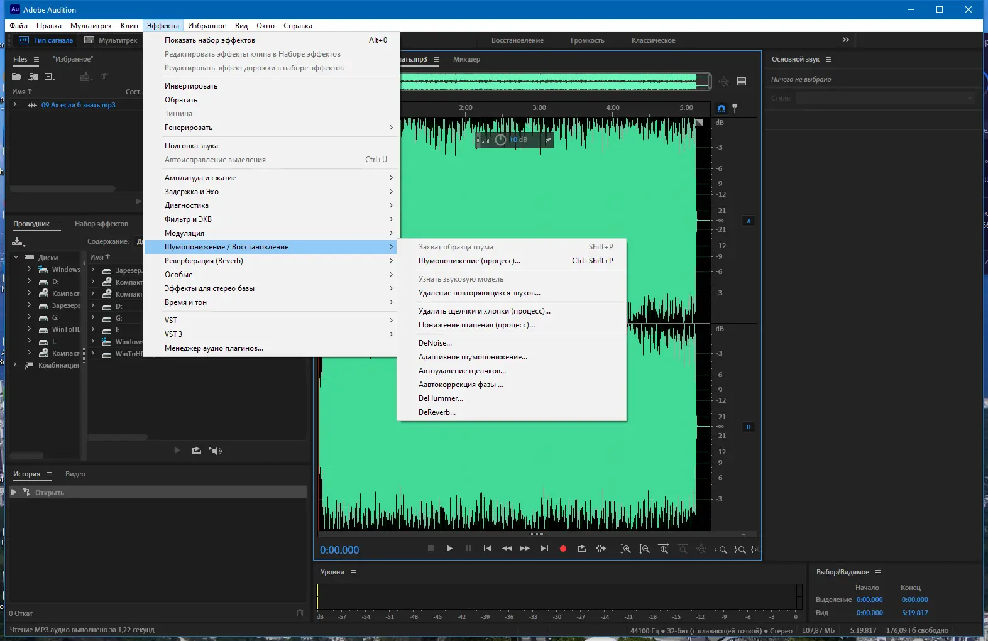The width and height of the screenshot is (988, 641).
Task: Expand the Windows drive tree item
Action: coord(29,270)
